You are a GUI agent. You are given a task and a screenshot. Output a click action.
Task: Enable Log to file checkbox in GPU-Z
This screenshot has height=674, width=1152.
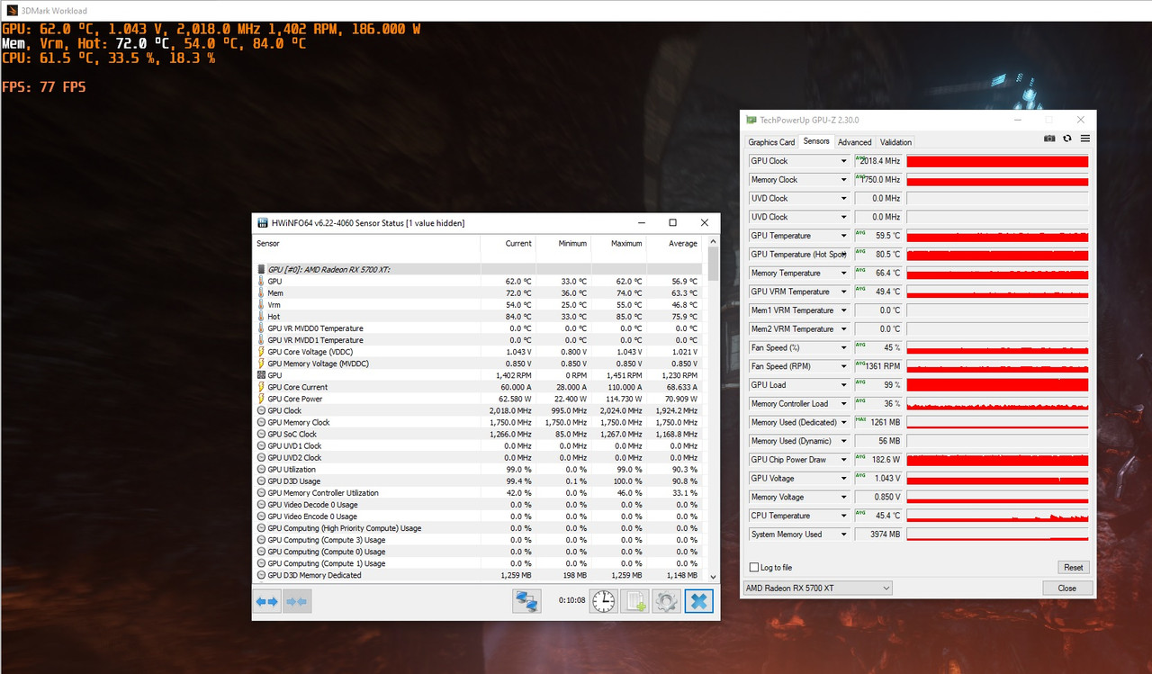754,568
